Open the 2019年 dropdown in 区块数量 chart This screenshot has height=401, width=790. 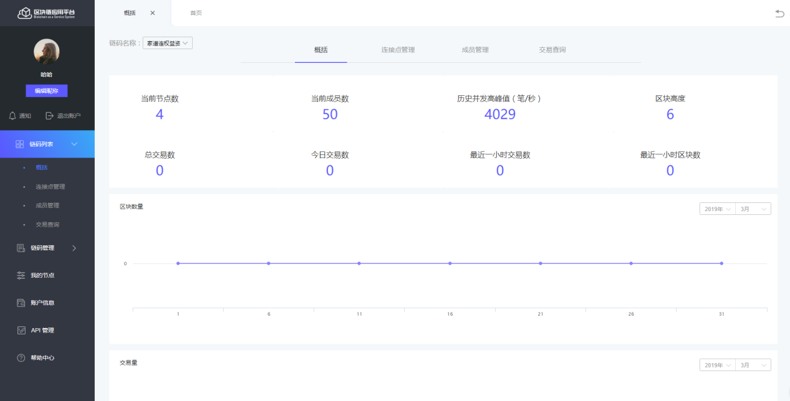pos(717,209)
